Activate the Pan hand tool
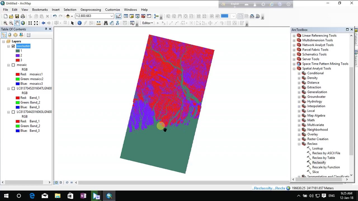Image resolution: width=358 pixels, height=201 pixels. tap(17, 23)
